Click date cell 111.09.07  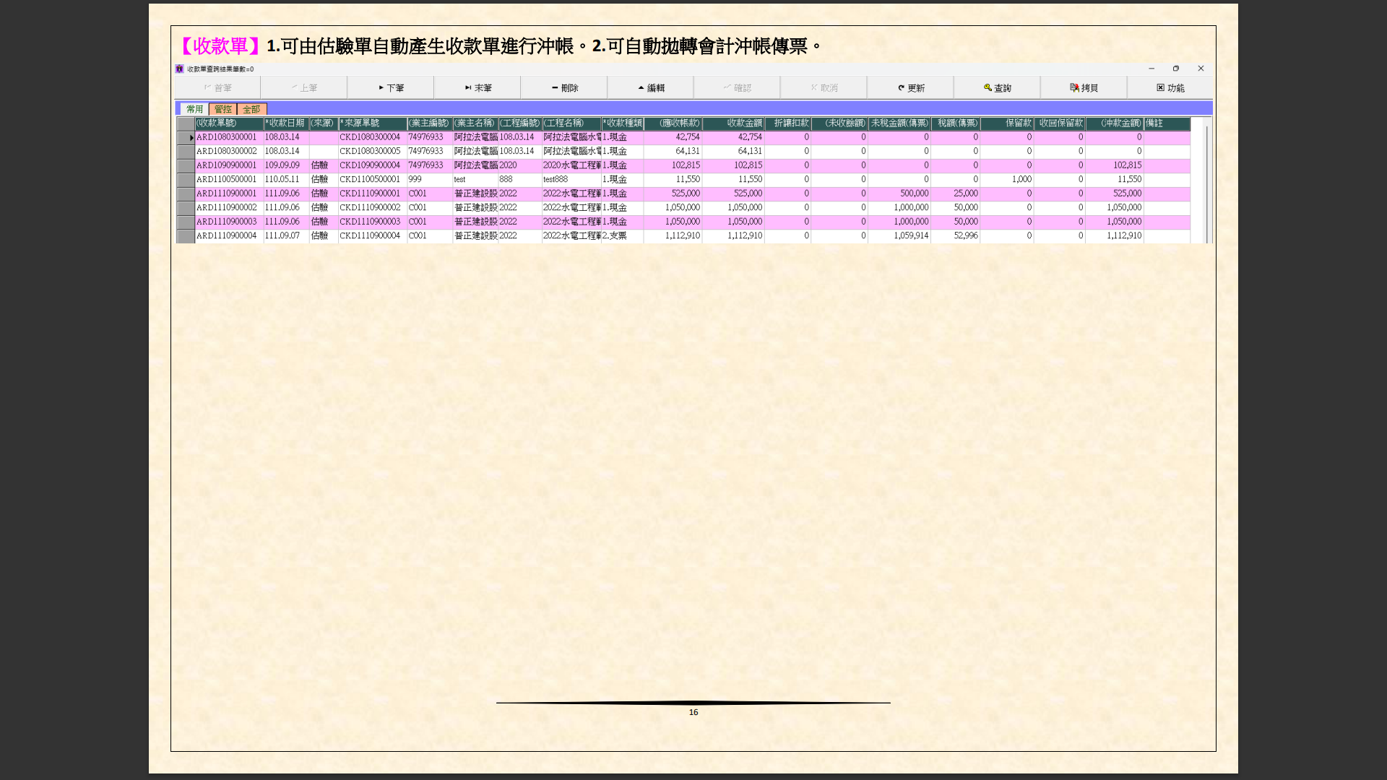click(286, 236)
